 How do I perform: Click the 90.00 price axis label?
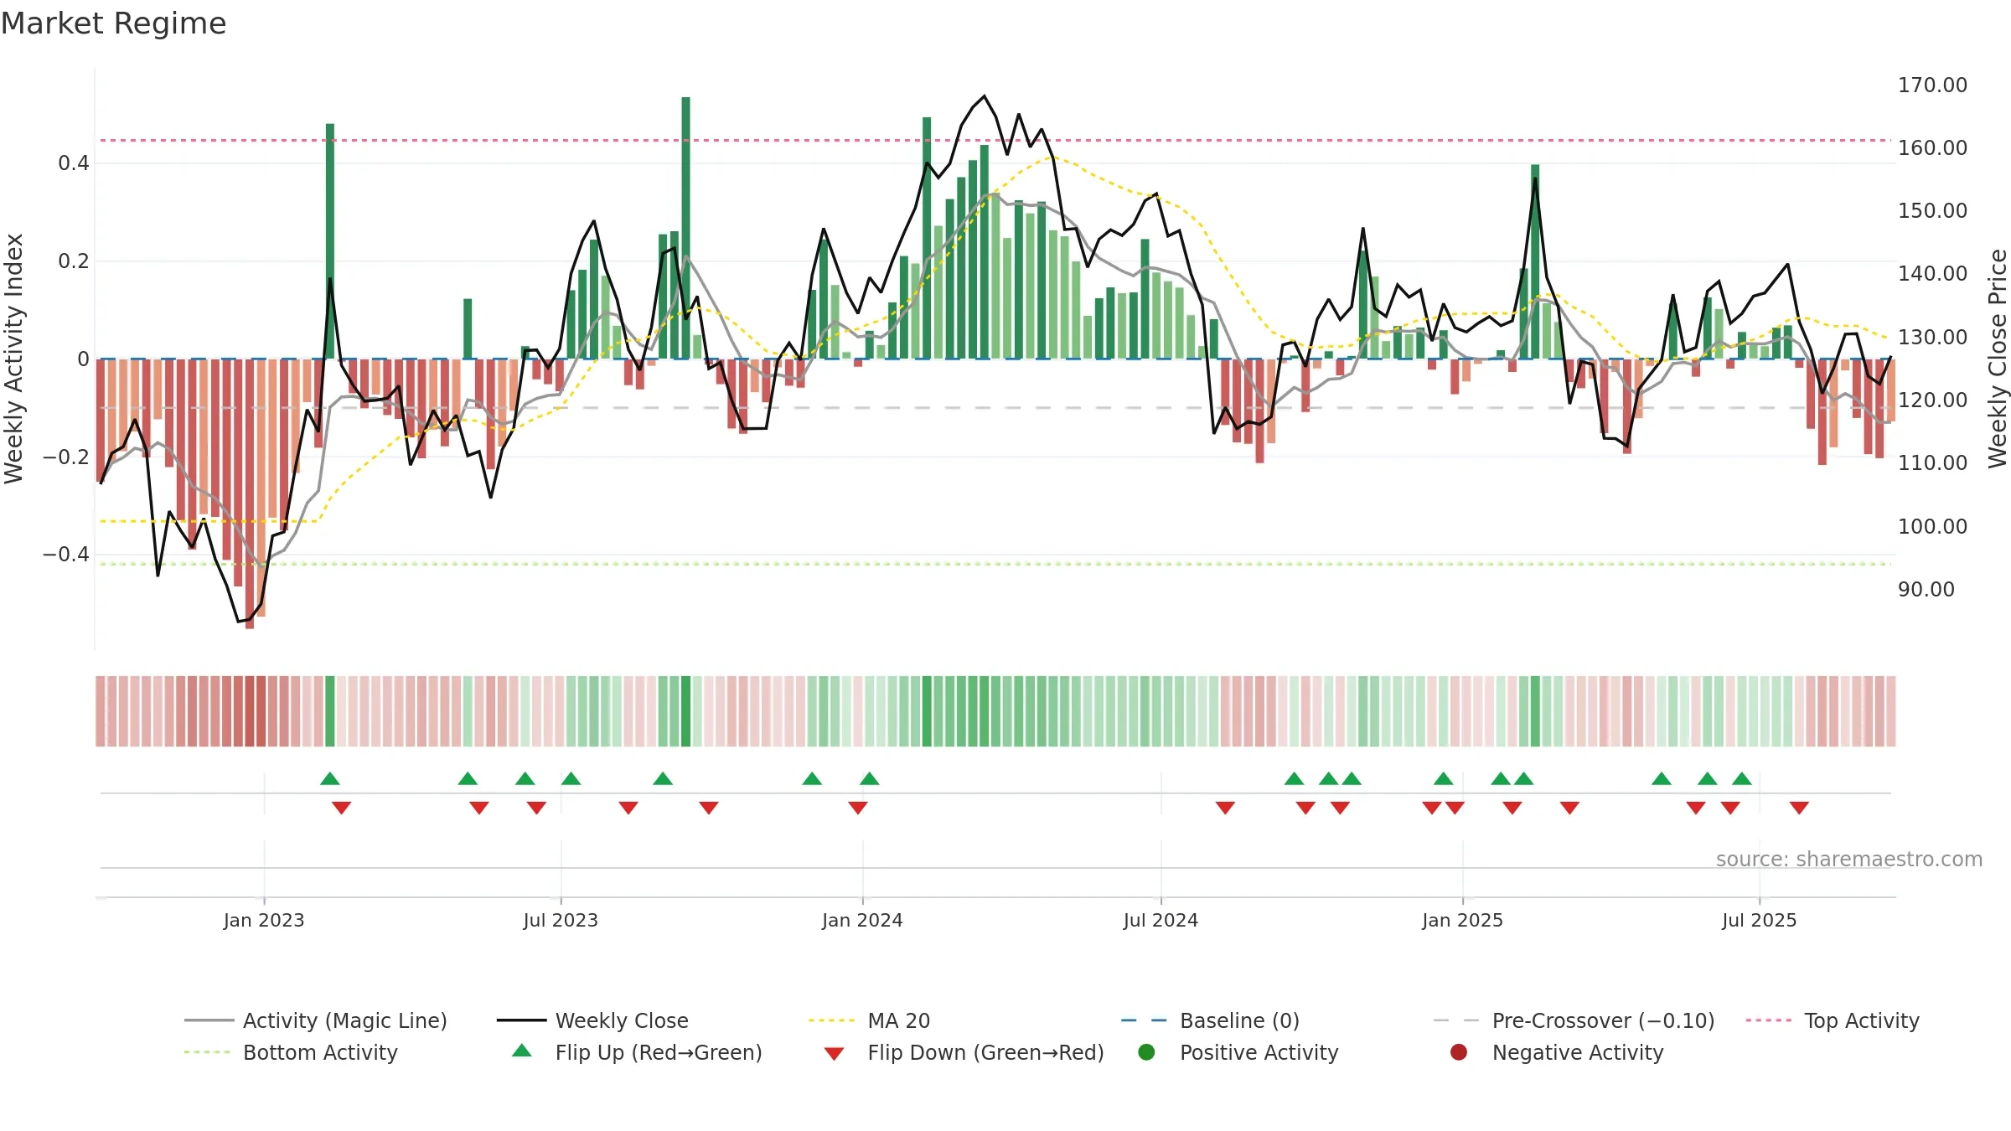click(x=1926, y=589)
